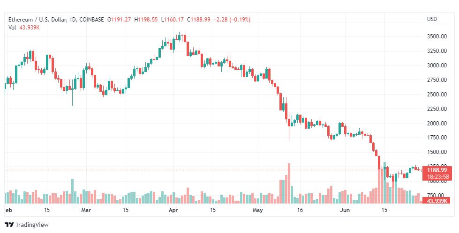Click the 16 date label on time axis
Image resolution: width=459 pixels, height=233 pixels.
[x=300, y=211]
